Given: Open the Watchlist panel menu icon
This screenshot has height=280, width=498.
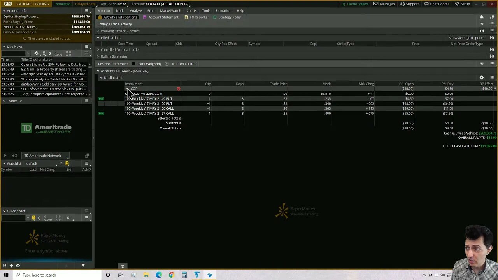Looking at the screenshot, I should tap(87, 163).
